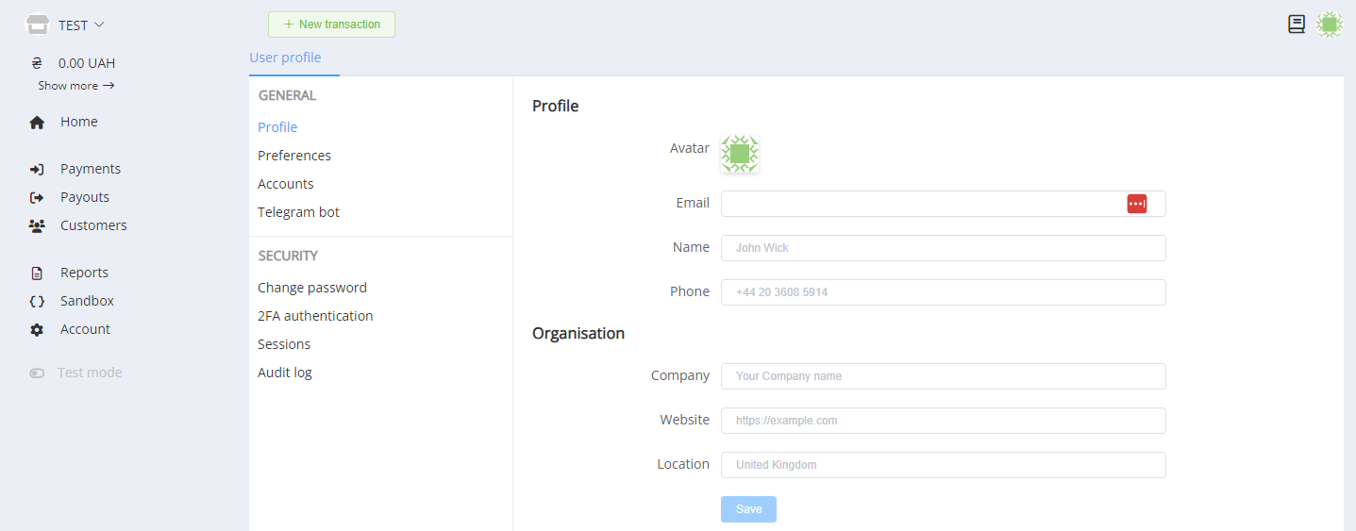Click the Sandbox curly braces icon
The image size is (1356, 531).
click(37, 302)
